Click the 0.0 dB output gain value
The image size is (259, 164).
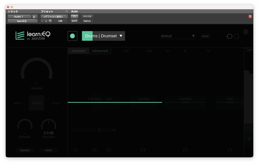(49, 133)
